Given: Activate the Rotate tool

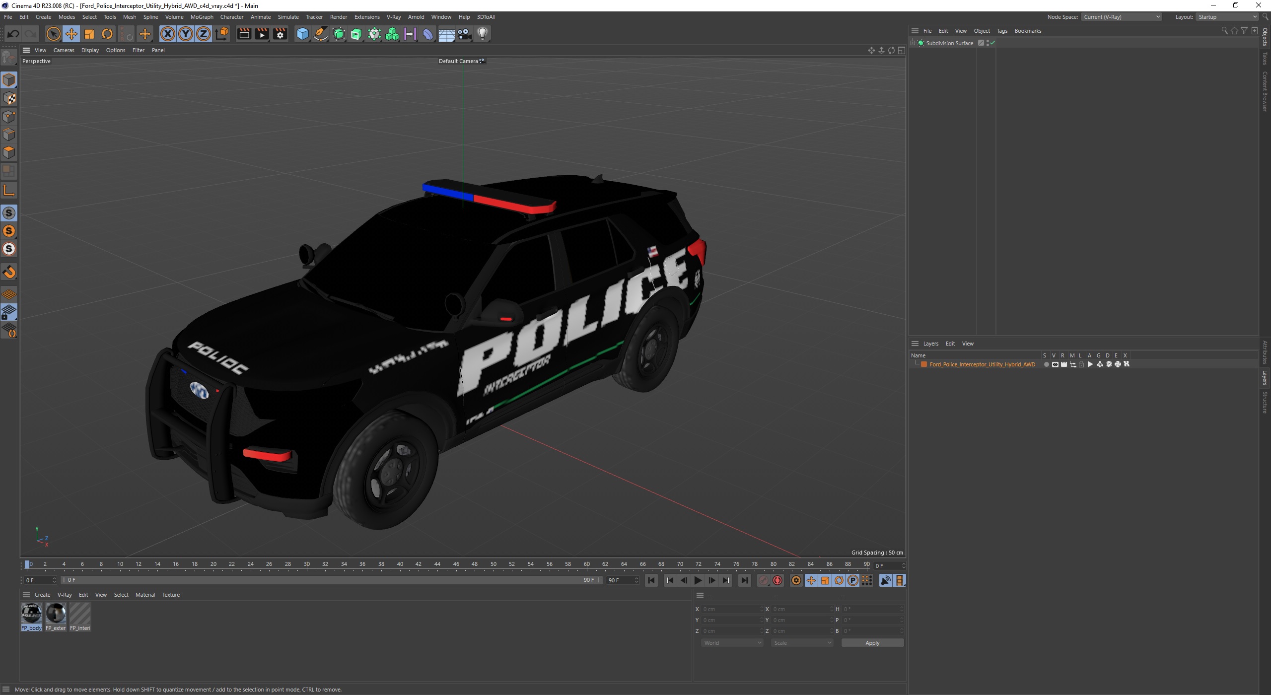Looking at the screenshot, I should click(107, 34).
